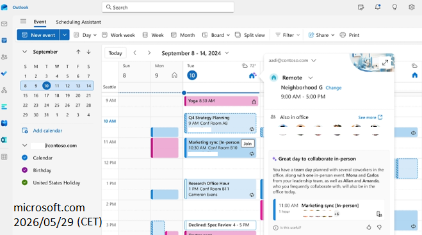Collapse the September mini calendar
422x235 pixels.
(24, 52)
